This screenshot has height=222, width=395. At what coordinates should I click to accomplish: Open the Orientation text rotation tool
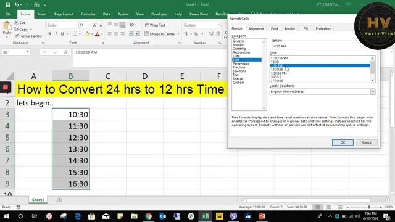pos(131,25)
